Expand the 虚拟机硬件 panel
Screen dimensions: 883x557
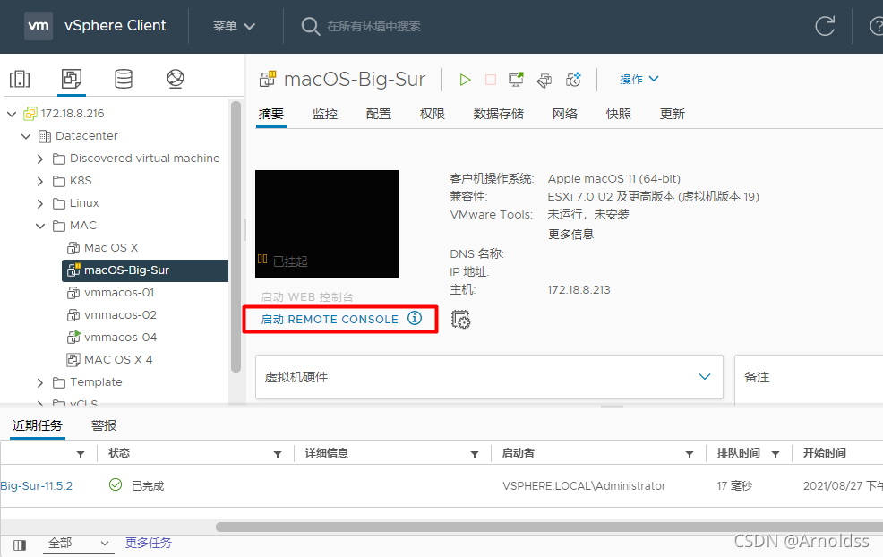pos(705,377)
